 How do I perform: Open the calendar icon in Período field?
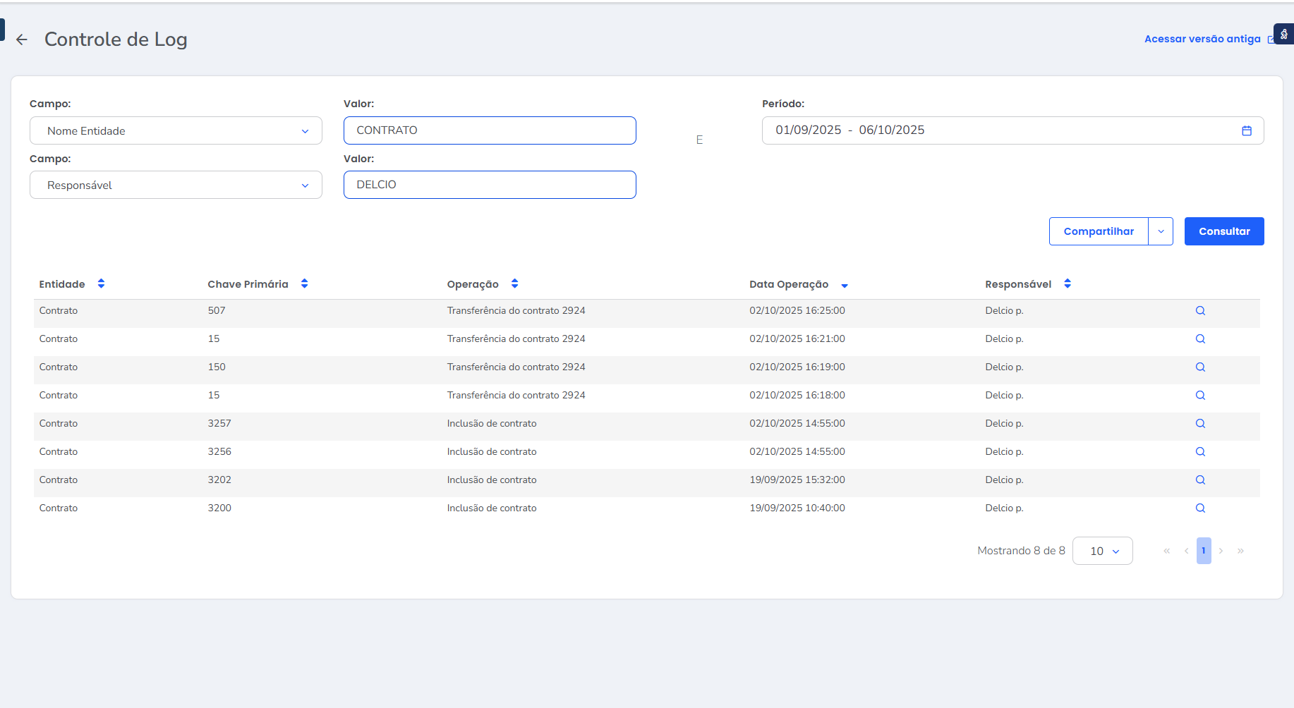[1246, 130]
